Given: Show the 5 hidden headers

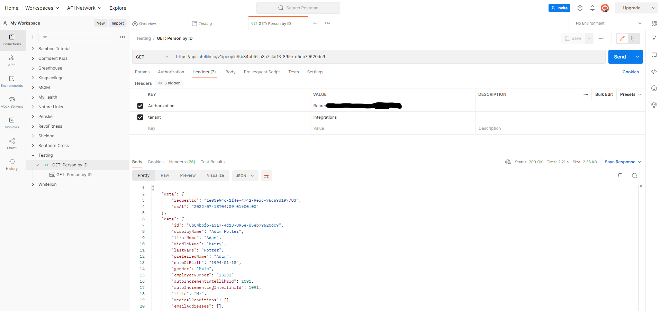Looking at the screenshot, I should tap(170, 83).
